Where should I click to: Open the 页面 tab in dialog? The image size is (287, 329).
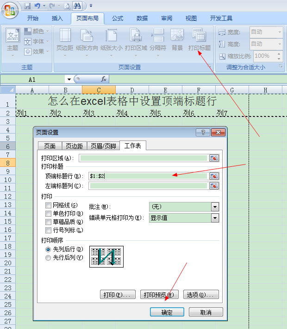pyautogui.click(x=50, y=146)
